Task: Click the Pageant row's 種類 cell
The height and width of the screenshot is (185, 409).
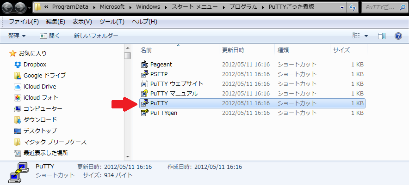Action: coord(297,64)
